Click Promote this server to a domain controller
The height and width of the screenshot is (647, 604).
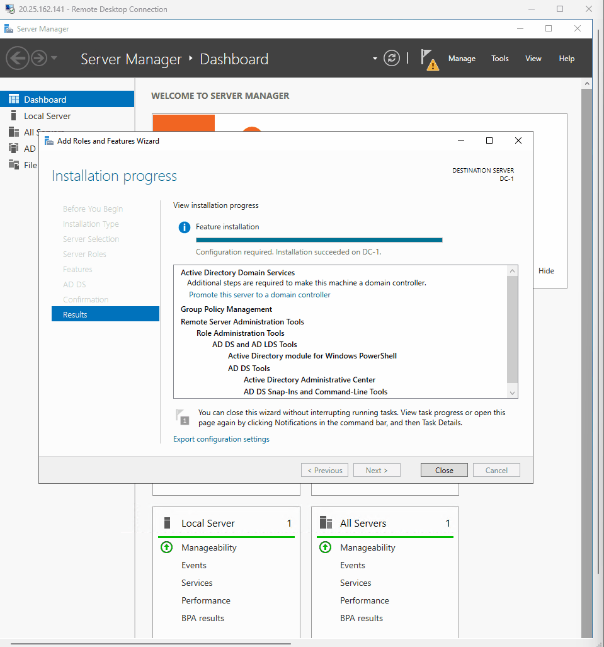tap(259, 295)
